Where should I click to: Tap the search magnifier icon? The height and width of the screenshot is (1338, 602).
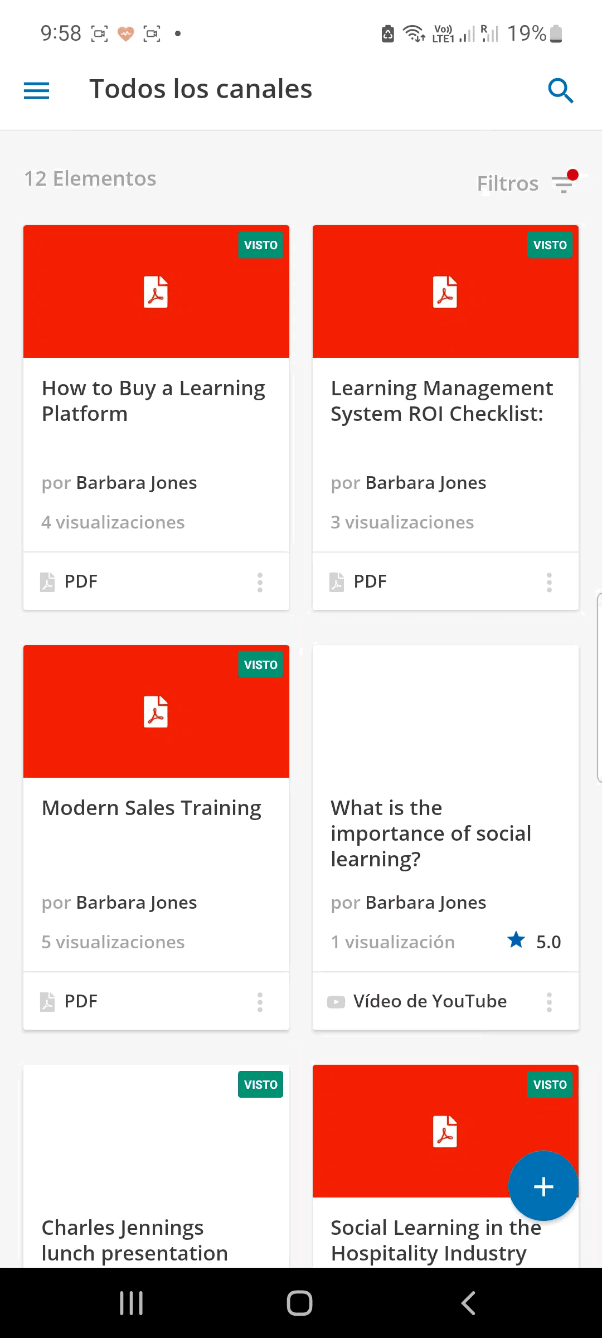coord(560,90)
